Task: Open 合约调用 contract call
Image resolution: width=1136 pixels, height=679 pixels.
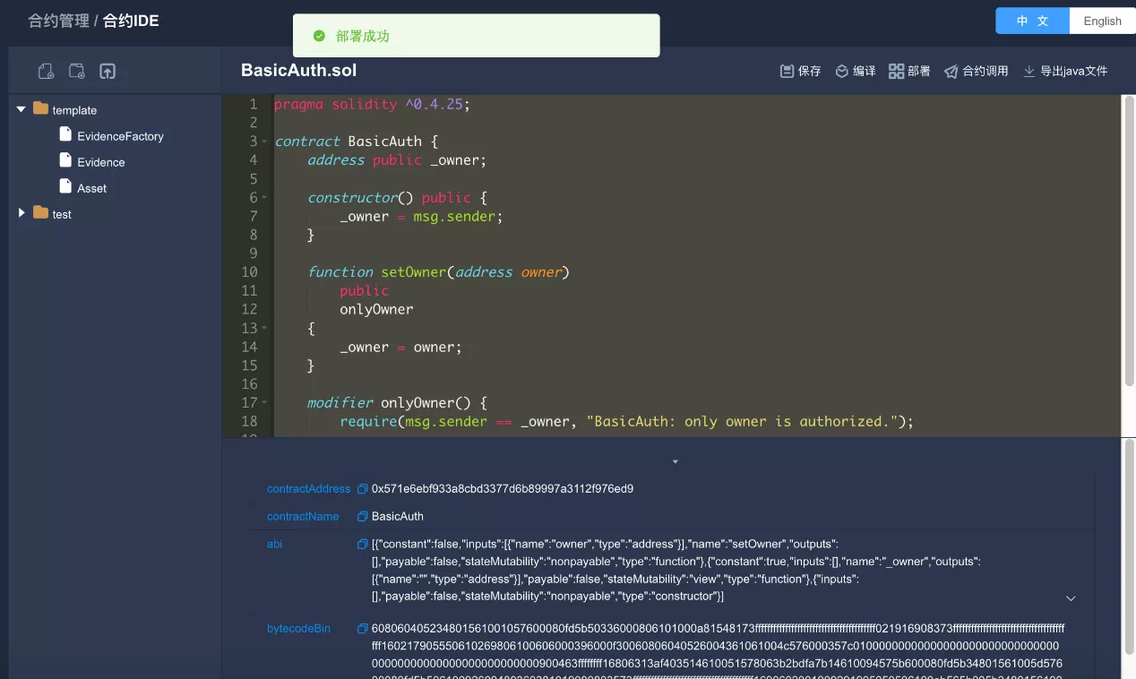Action: (x=977, y=71)
